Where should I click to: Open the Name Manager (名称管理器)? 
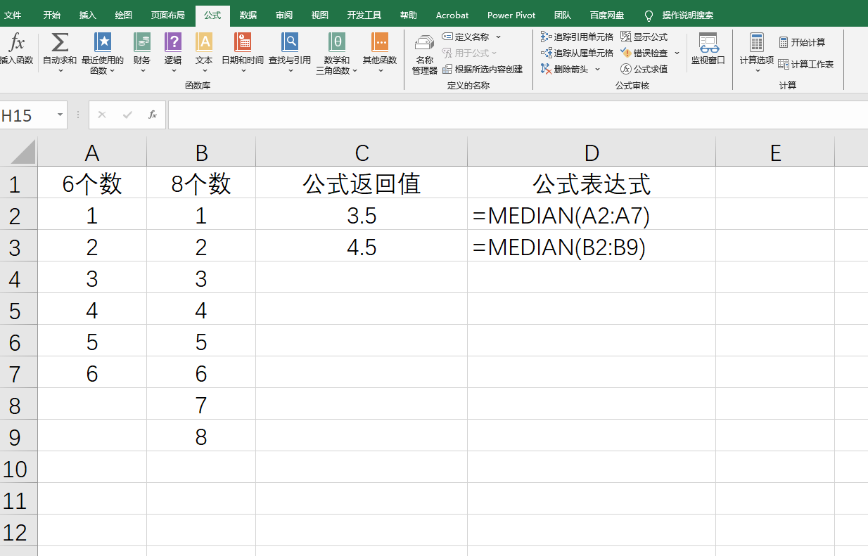(425, 55)
